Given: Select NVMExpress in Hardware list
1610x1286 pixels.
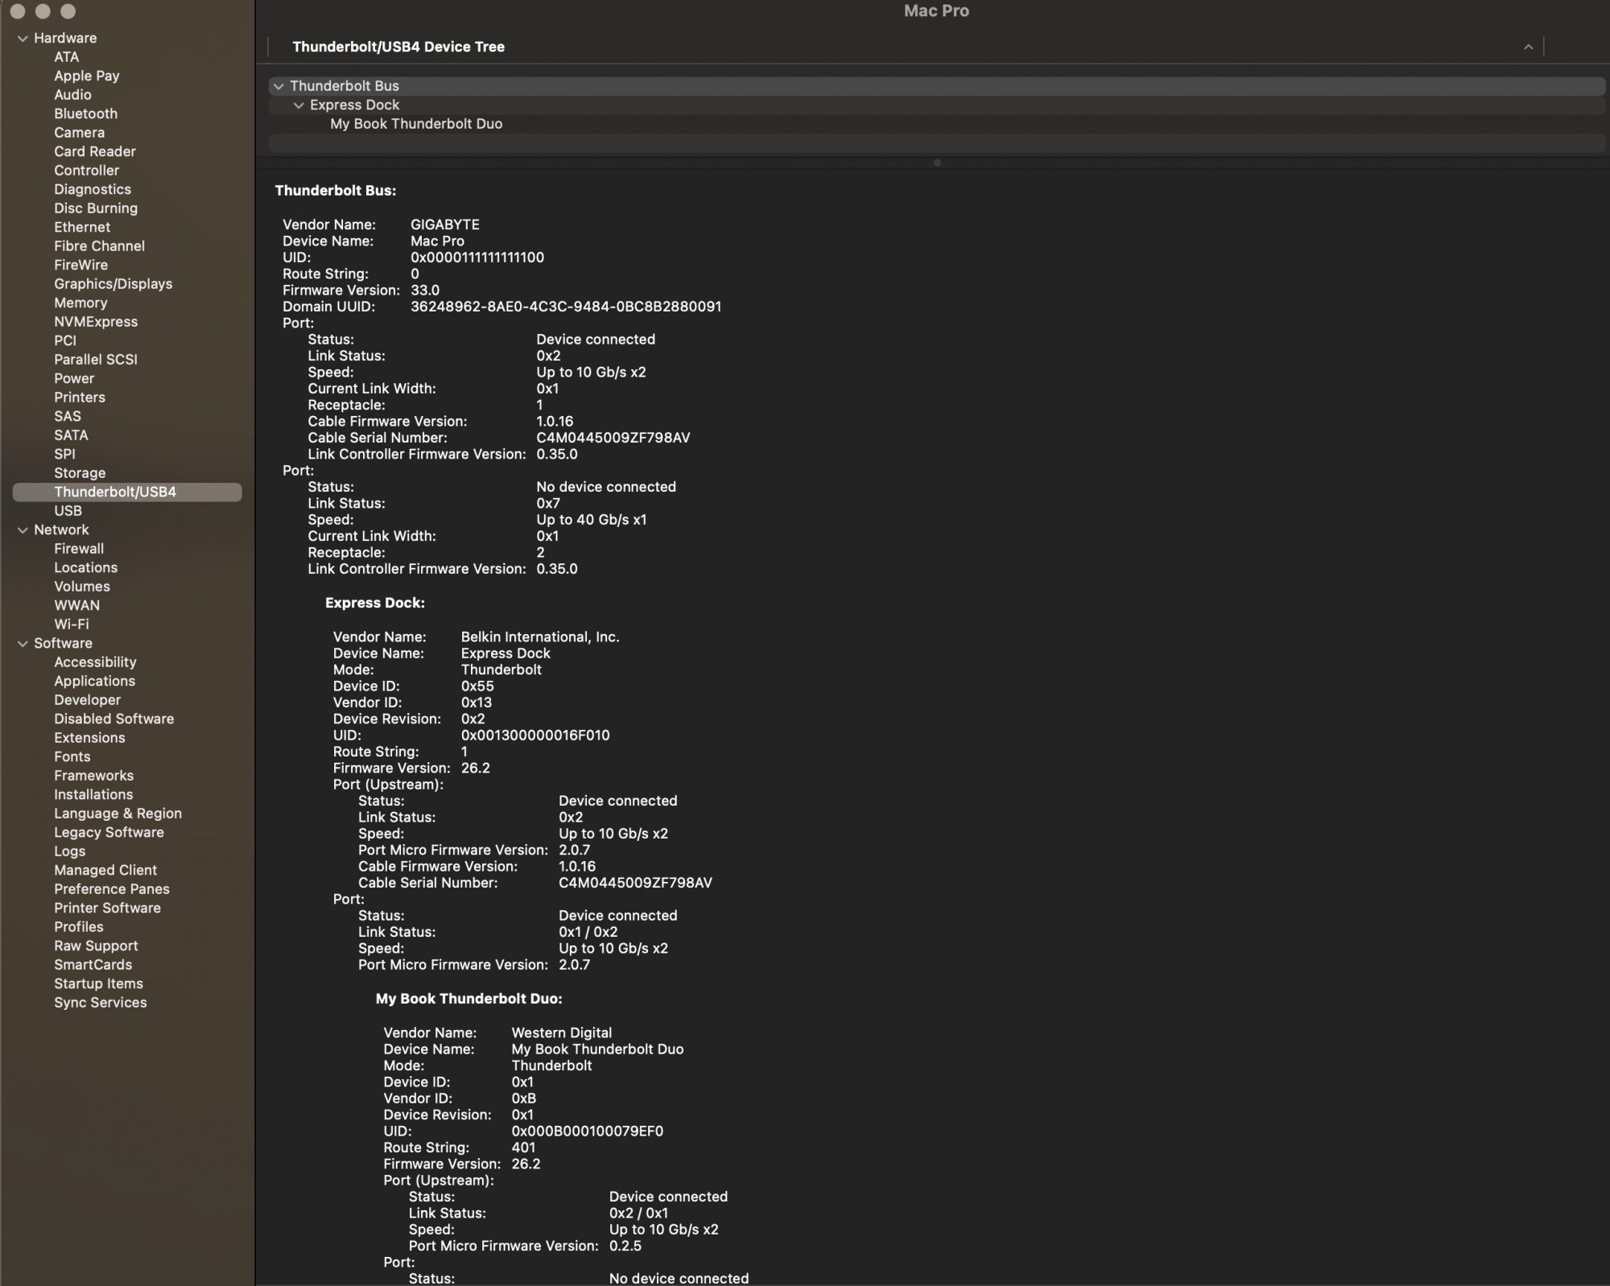Looking at the screenshot, I should 95,322.
